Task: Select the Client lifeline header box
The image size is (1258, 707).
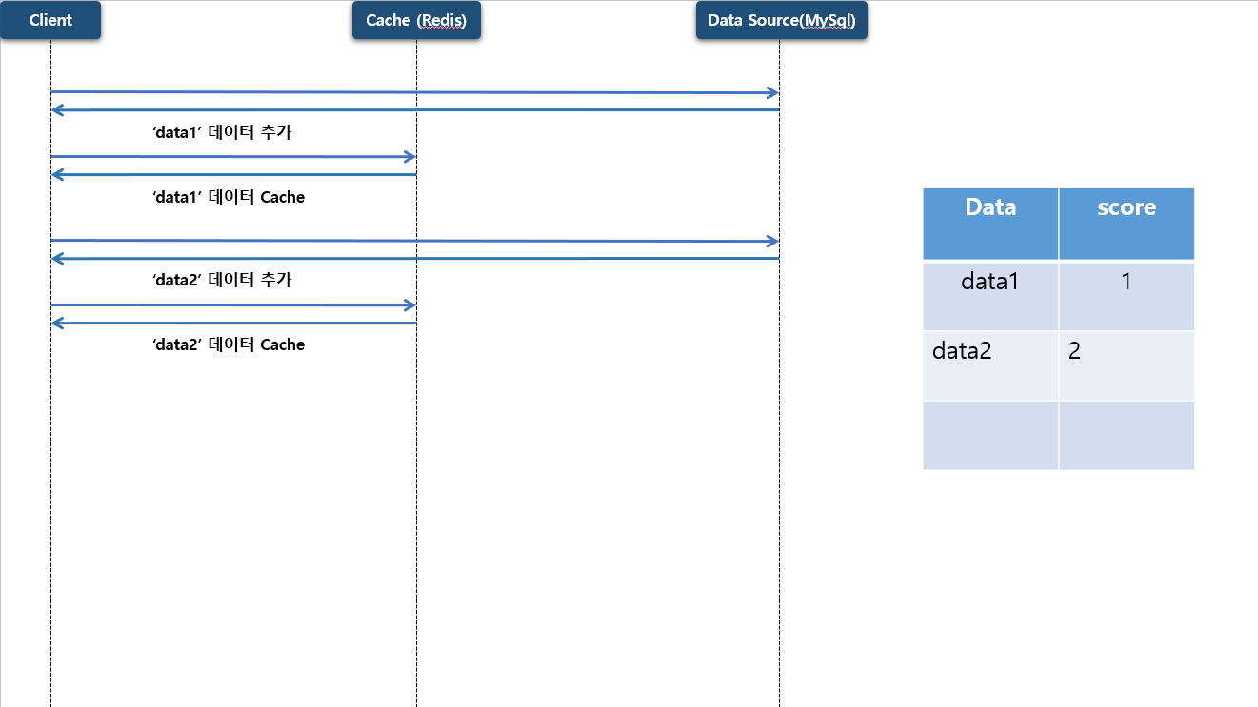Action: [50, 20]
